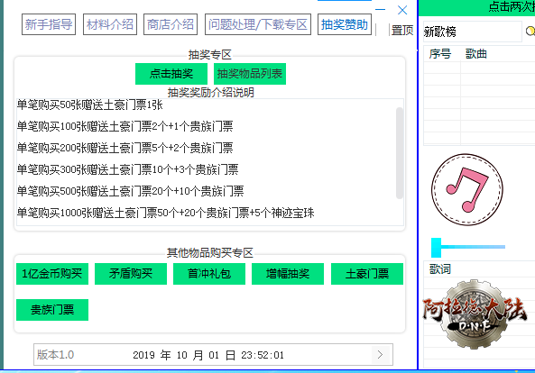Open the 商店介绍 tab
This screenshot has width=535, height=373.
click(x=171, y=24)
